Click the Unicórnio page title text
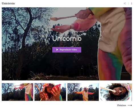134x109 pixels. [x=8, y=3]
